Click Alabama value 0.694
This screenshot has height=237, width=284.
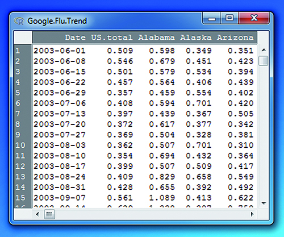[162, 156]
